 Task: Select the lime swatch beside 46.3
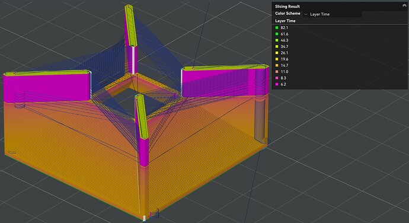click(x=277, y=40)
